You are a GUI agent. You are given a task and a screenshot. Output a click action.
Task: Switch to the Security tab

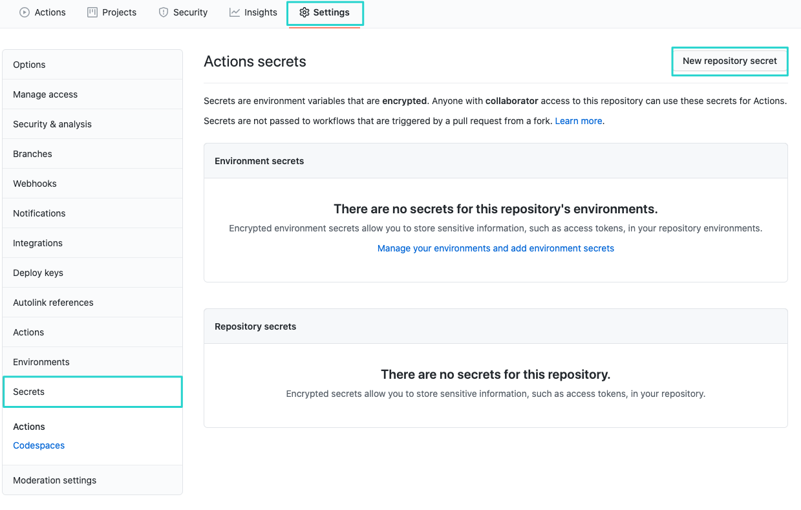[183, 12]
